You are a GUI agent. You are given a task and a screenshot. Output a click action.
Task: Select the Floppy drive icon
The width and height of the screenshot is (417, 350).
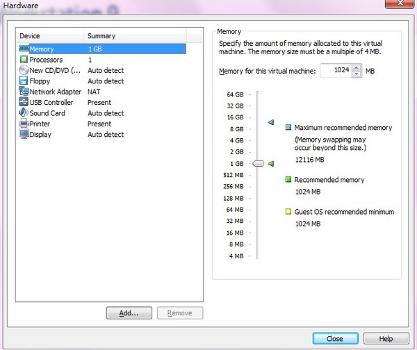pos(24,81)
